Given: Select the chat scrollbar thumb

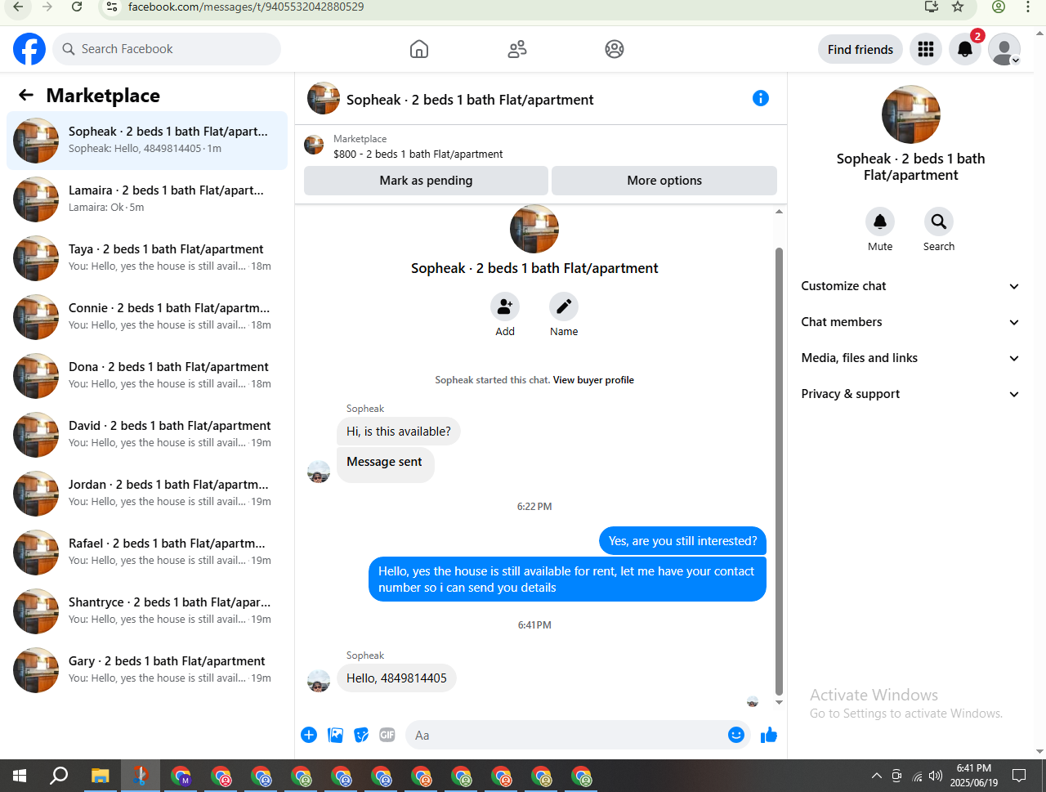Looking at the screenshot, I should [x=779, y=471].
